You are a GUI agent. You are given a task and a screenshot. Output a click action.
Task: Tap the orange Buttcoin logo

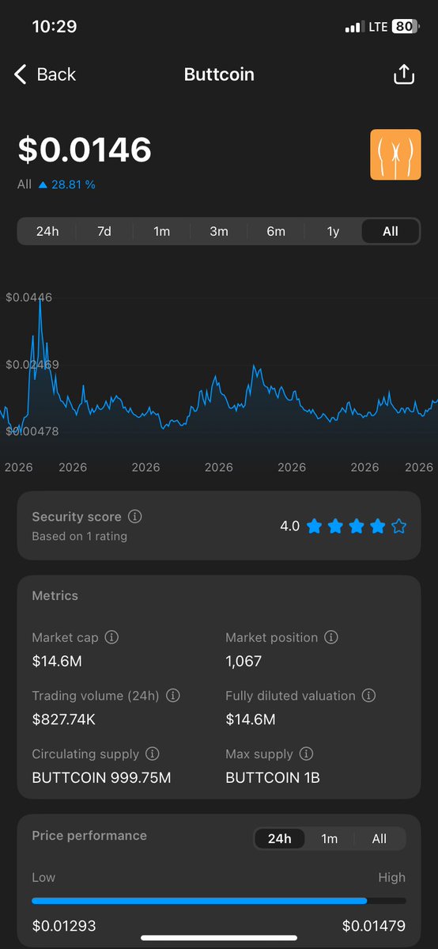pyautogui.click(x=395, y=155)
